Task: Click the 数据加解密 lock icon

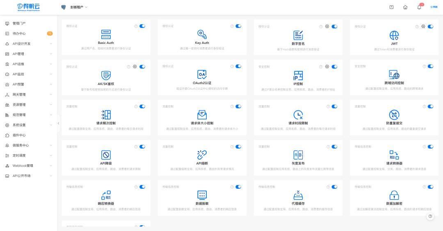Action: [x=394, y=195]
